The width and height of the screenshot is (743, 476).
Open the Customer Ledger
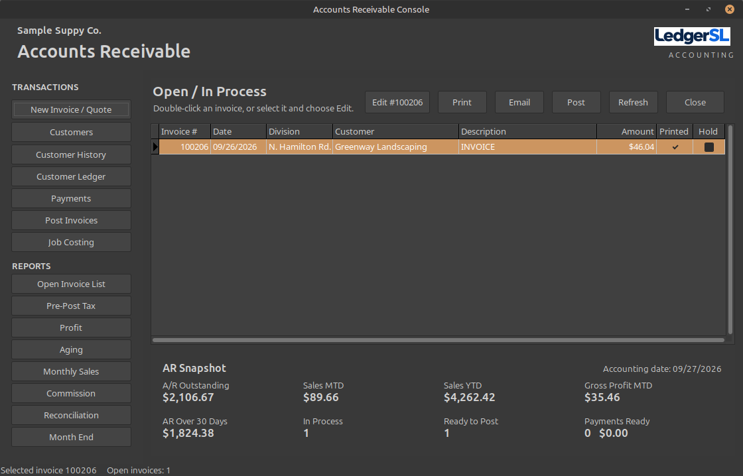point(71,176)
